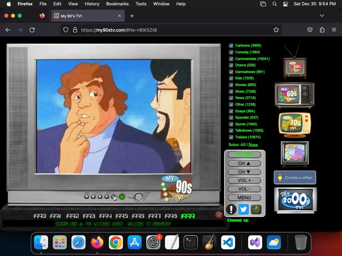Push the volume plus knob on TV front
This screenshot has height=256, width=342.
click(100, 197)
